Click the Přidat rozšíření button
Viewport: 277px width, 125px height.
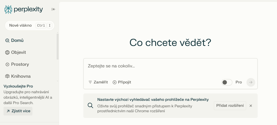click(230, 106)
